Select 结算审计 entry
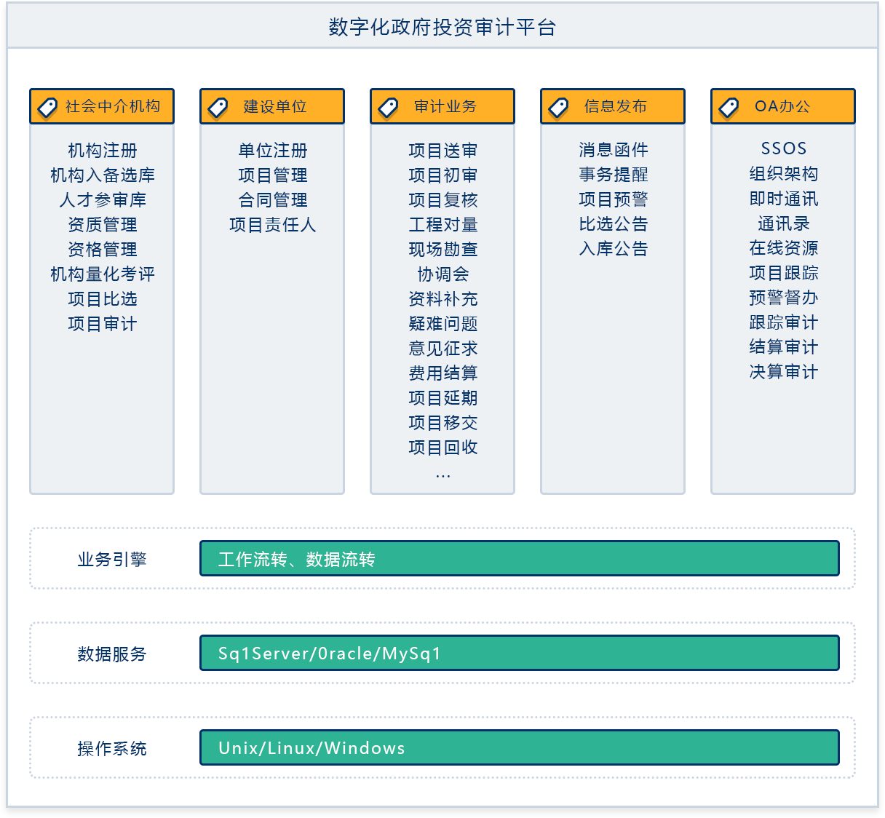885x818 pixels. tap(784, 347)
